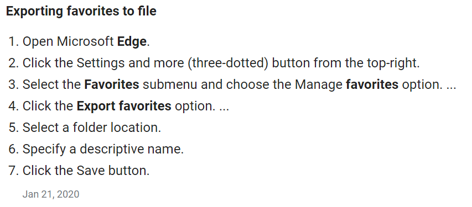472x207 pixels.
Task: Click the lowercase bold 'favorites' after 'Manage'
Action: (372, 84)
